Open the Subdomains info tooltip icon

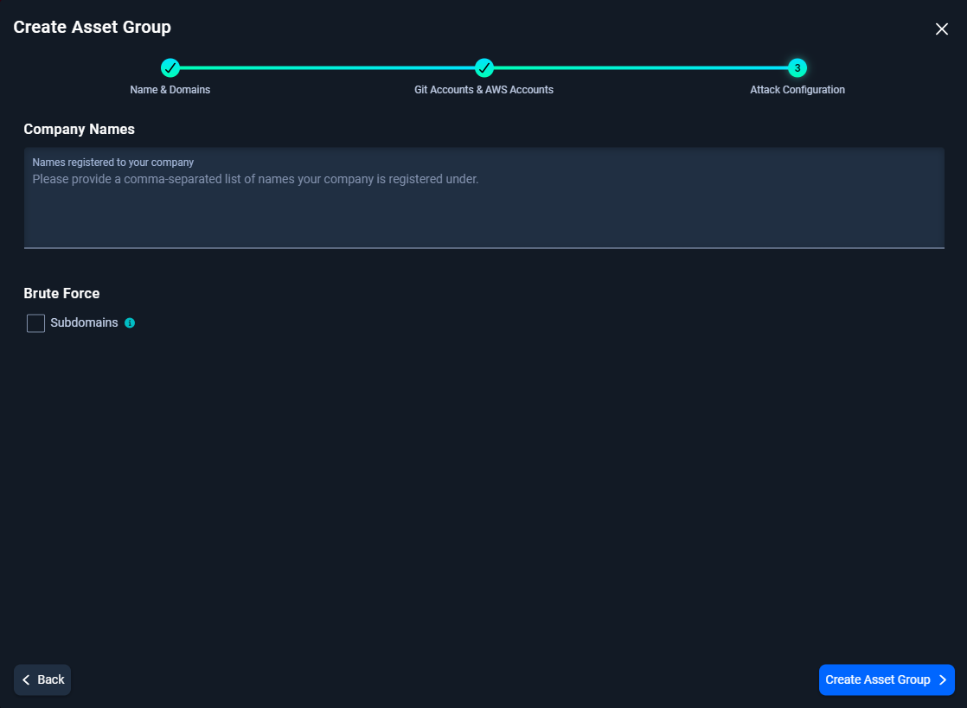[130, 323]
